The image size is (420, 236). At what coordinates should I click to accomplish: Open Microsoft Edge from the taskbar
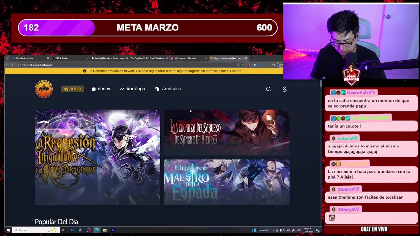click(x=96, y=230)
